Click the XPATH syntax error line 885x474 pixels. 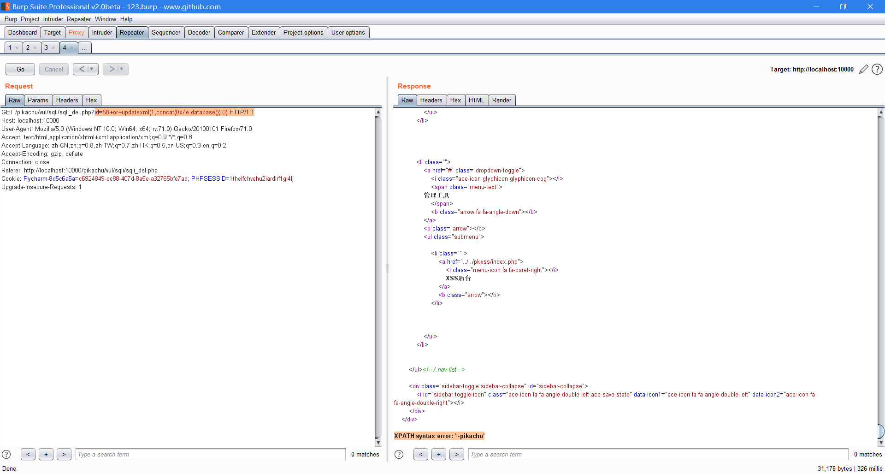(439, 436)
